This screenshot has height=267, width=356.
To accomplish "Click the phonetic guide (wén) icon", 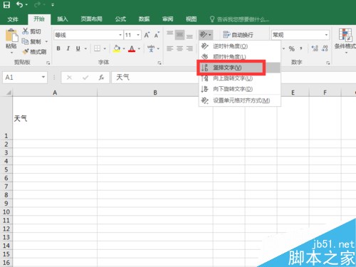I will pos(151,48).
